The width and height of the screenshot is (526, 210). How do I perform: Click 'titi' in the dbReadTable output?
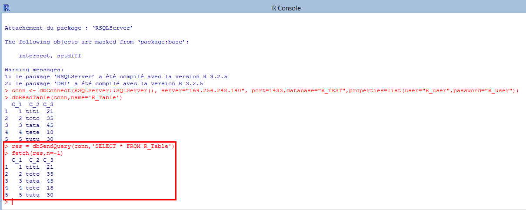click(x=32, y=111)
